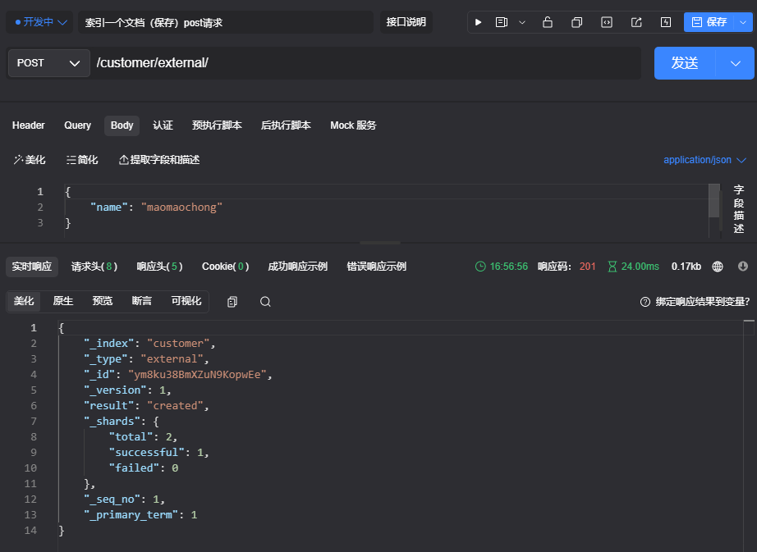This screenshot has height=552, width=757.
Task: Click the run play icon in toolbar
Action: [478, 22]
